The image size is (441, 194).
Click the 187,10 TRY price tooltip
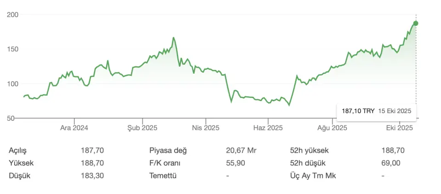point(358,111)
